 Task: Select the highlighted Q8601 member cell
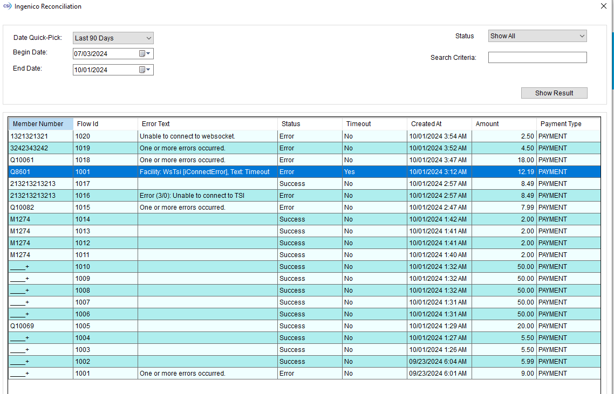coord(40,172)
